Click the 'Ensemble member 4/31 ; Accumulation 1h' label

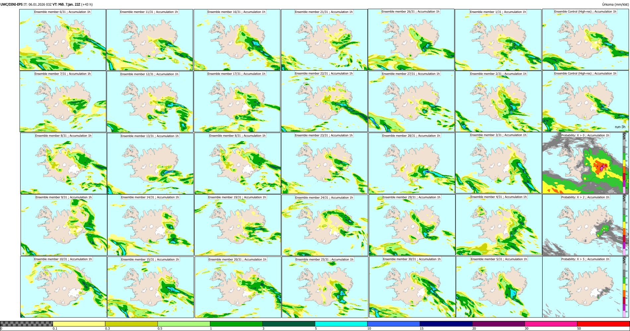[x=499, y=197]
